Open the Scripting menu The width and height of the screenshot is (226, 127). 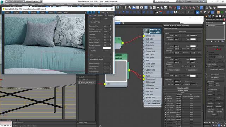click(x=96, y=4)
